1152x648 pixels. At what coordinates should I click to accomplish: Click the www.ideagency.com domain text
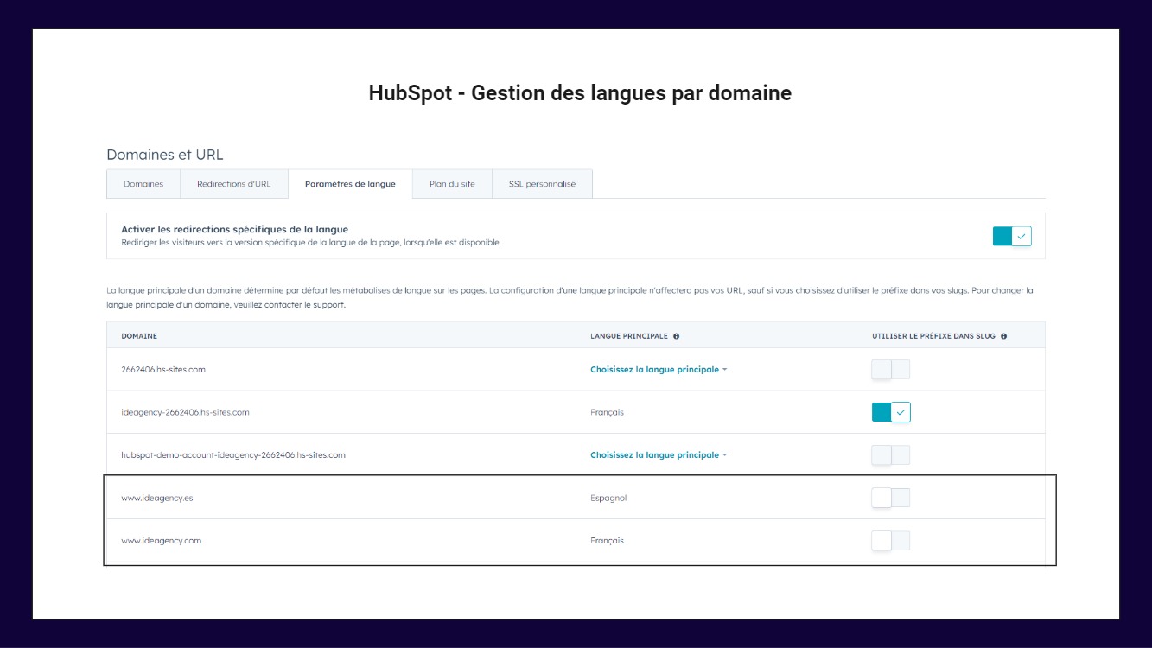(162, 541)
